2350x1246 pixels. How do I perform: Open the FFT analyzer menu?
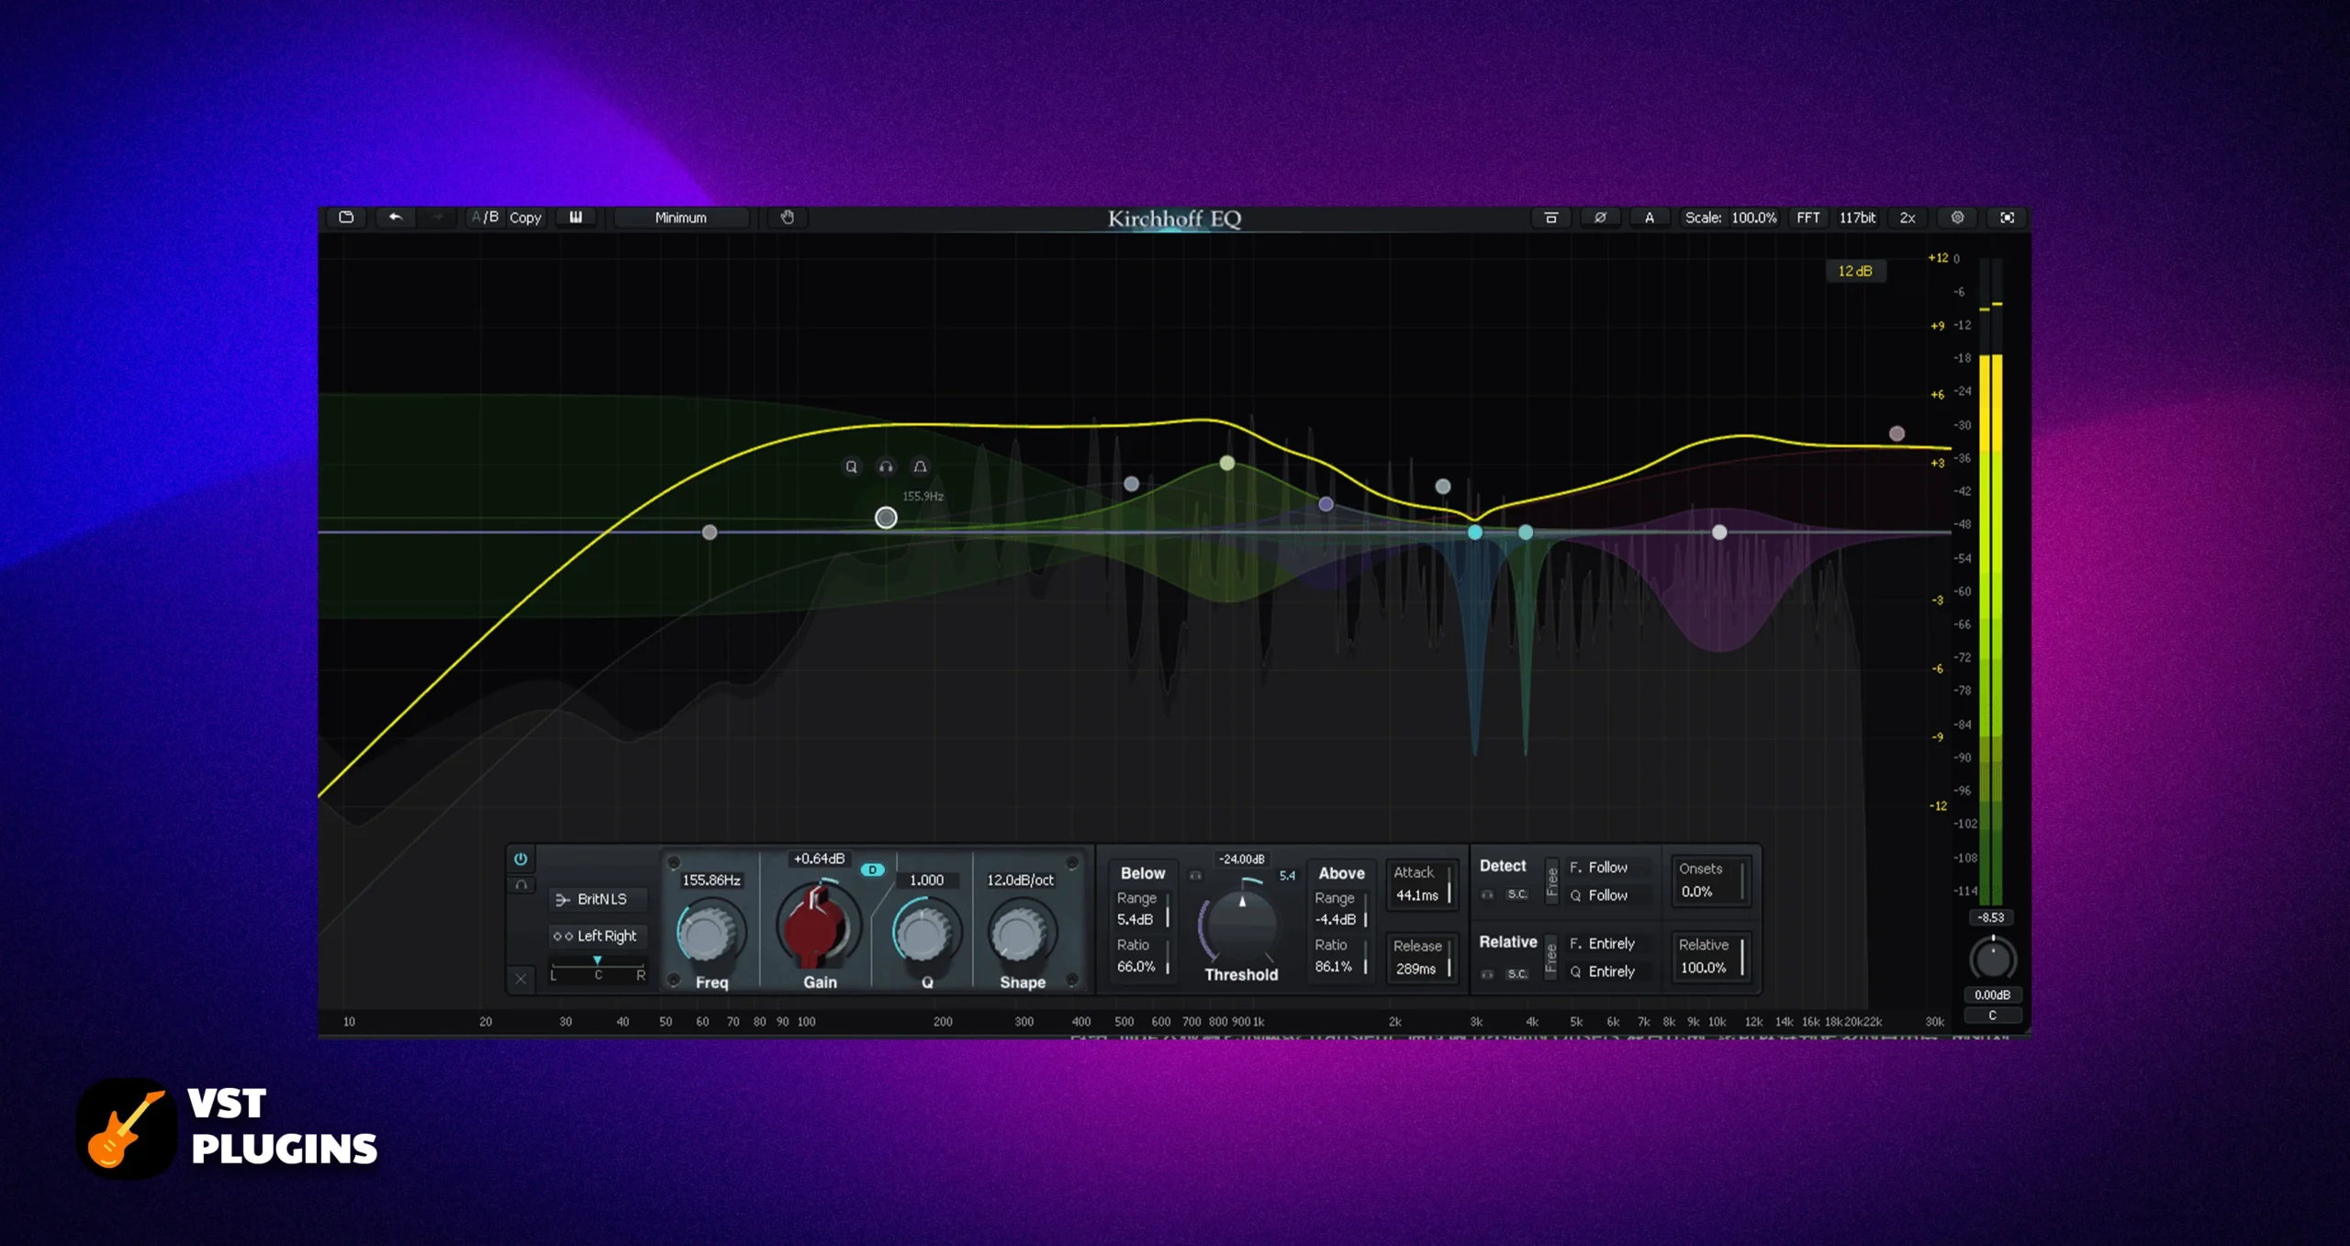tap(1808, 218)
